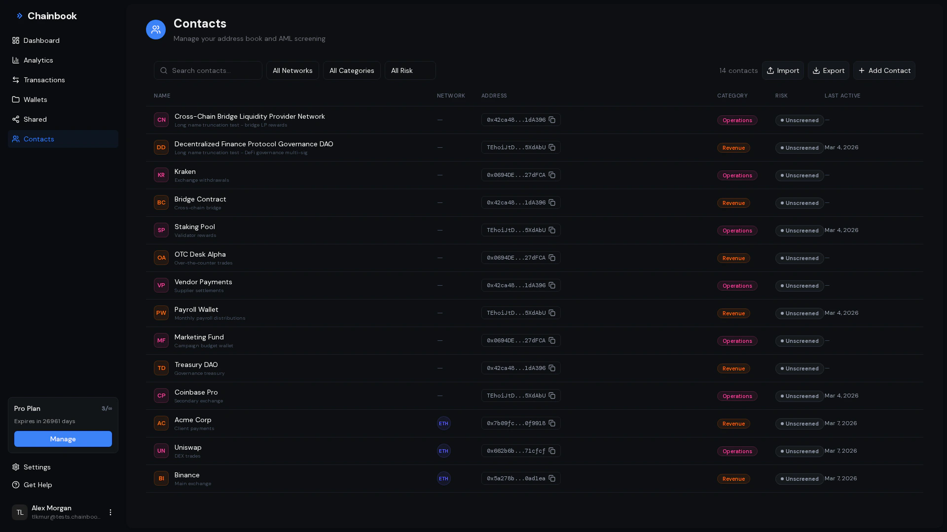This screenshot has height=532, width=947.
Task: Copy Binance address with copy icon
Action: (x=552, y=478)
